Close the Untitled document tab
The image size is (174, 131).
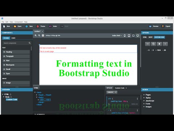[x=42, y=31]
